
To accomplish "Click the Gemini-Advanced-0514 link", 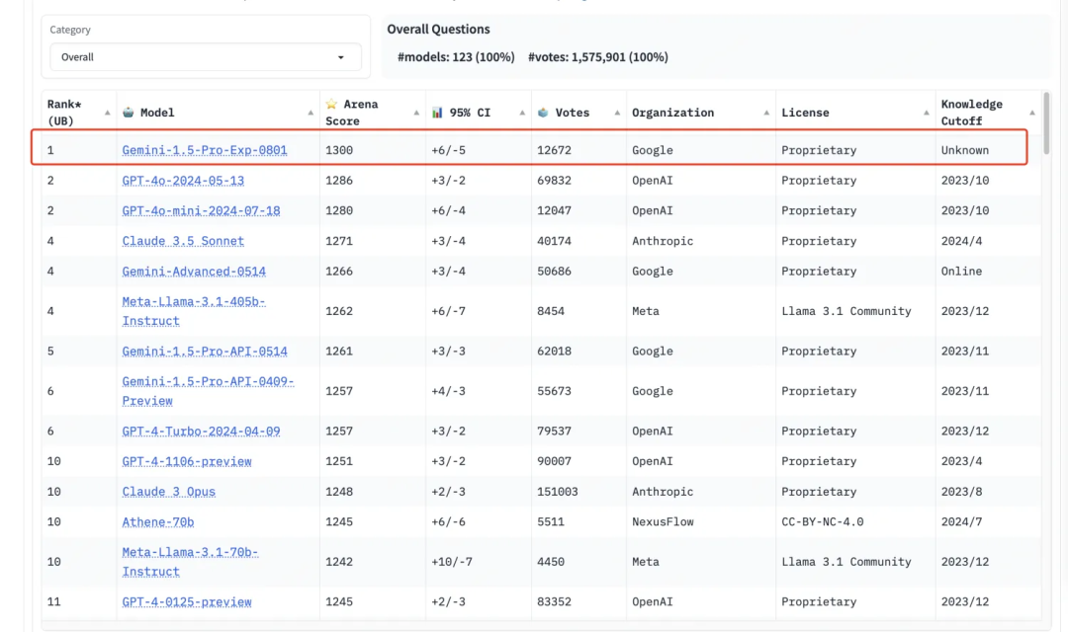I will 194,272.
